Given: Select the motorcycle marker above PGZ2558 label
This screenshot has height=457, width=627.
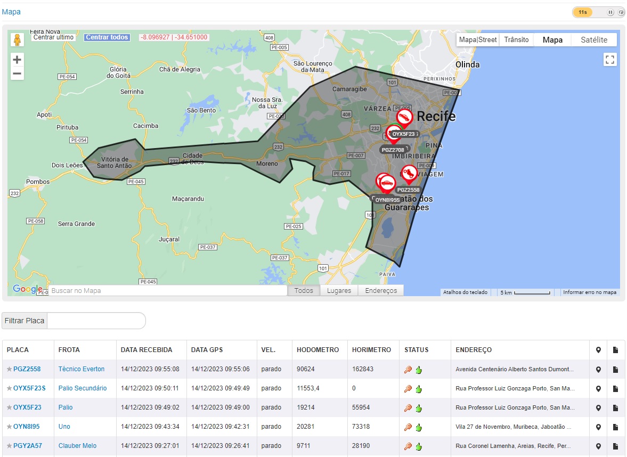Looking at the screenshot, I should [x=409, y=174].
